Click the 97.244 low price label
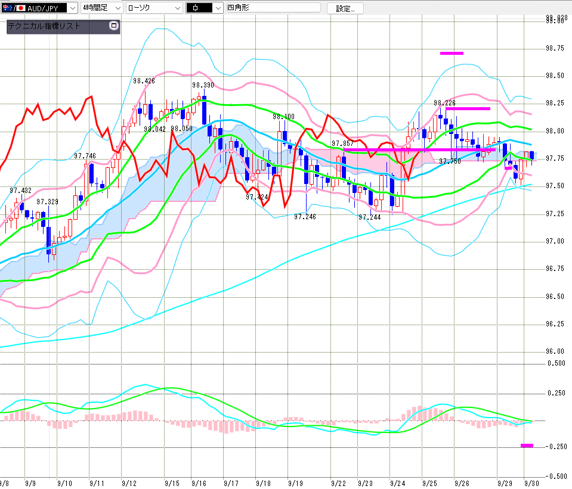This screenshot has width=572, height=489. tap(369, 217)
